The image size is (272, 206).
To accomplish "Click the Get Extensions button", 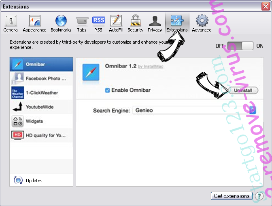I will click(232, 196).
